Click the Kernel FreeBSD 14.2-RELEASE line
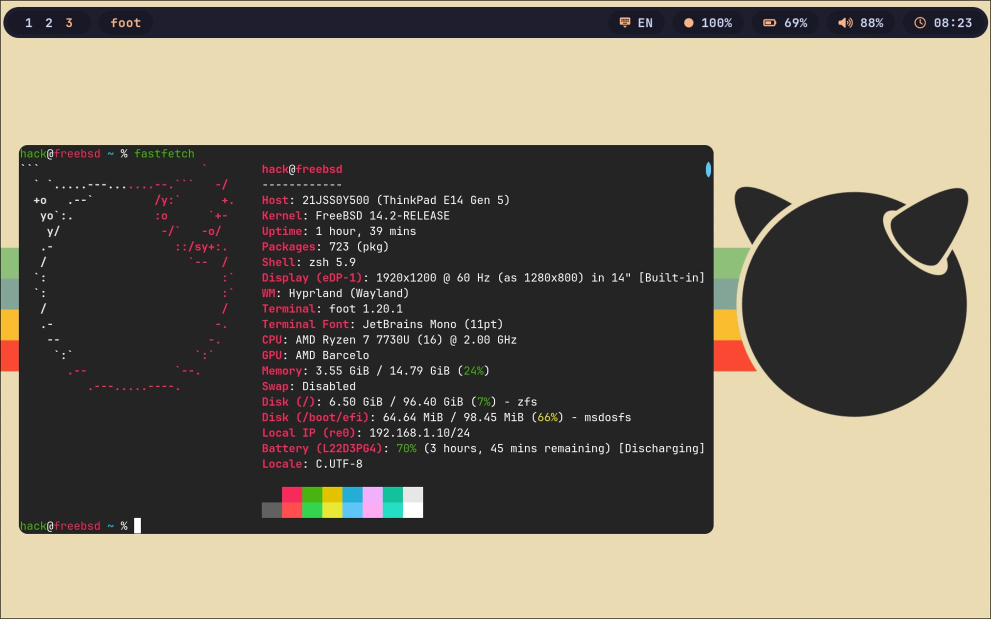The width and height of the screenshot is (991, 619). 356,216
